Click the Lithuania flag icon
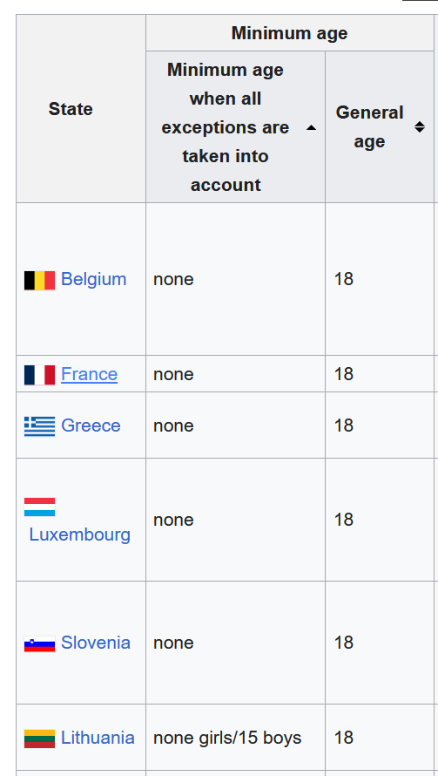Image resolution: width=438 pixels, height=776 pixels. coord(39,739)
